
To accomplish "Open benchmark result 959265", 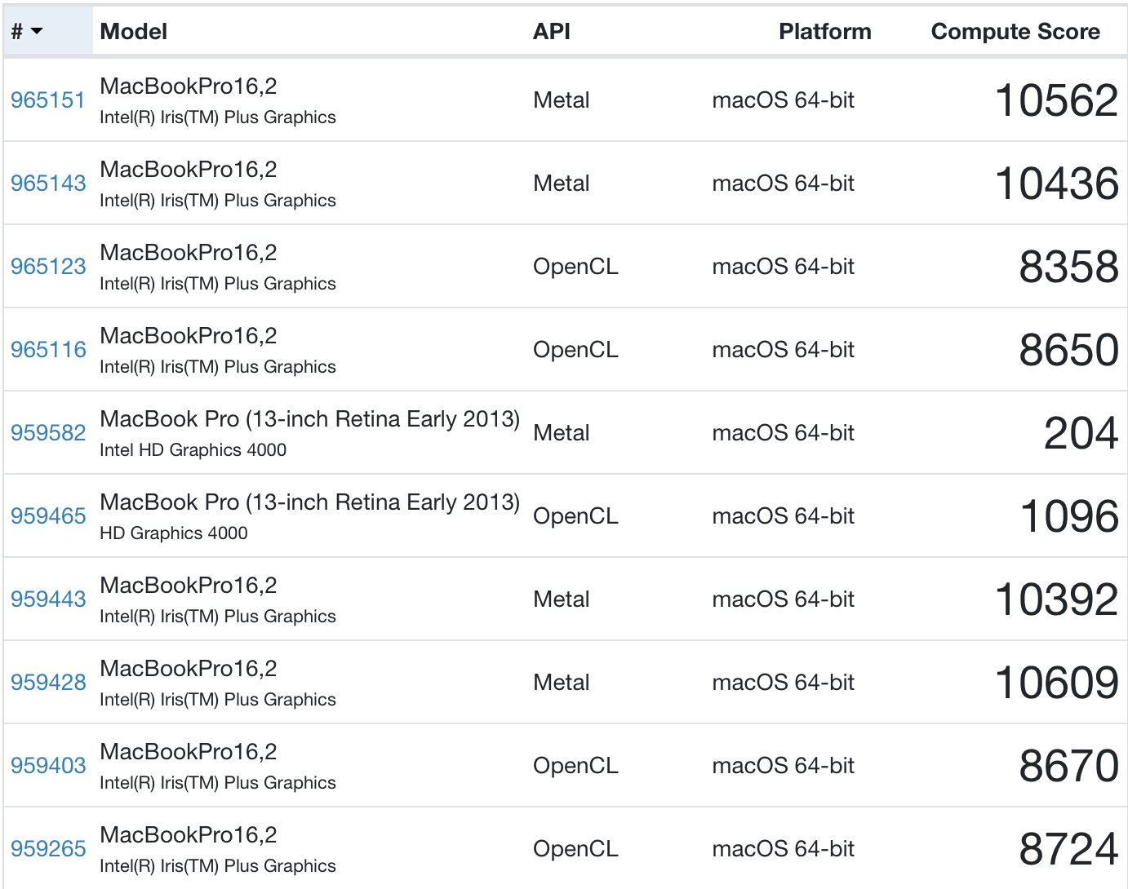I will (x=48, y=849).
